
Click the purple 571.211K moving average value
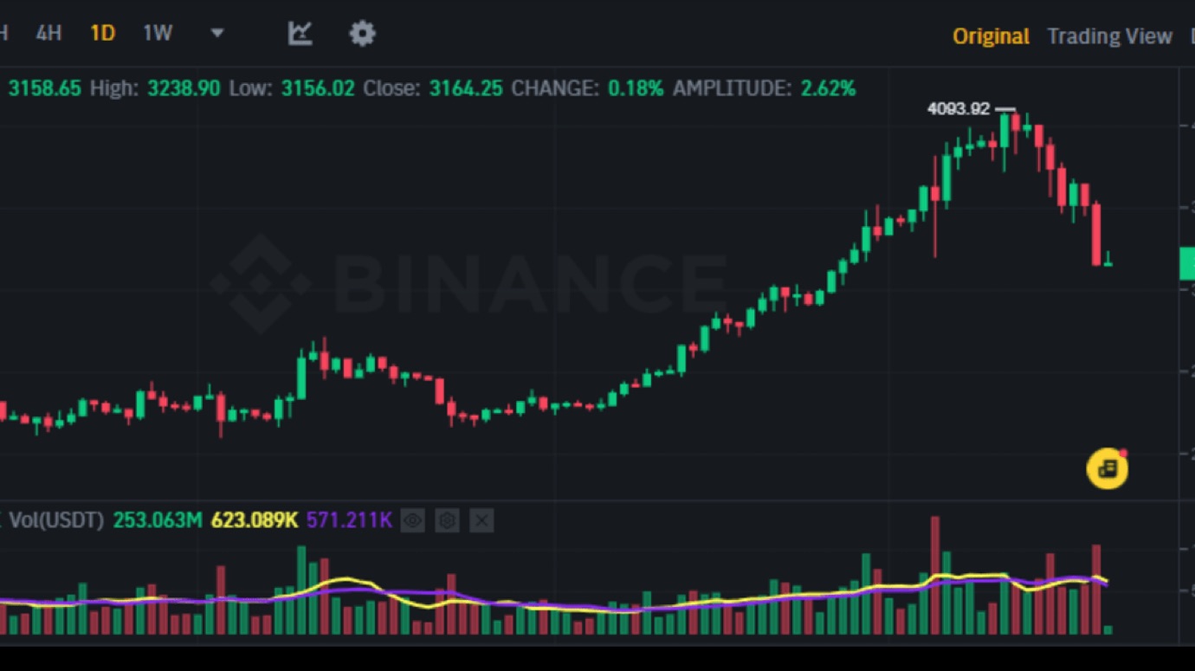349,520
